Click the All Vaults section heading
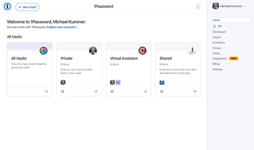This screenshot has width=254, height=150. pyautogui.click(x=15, y=37)
